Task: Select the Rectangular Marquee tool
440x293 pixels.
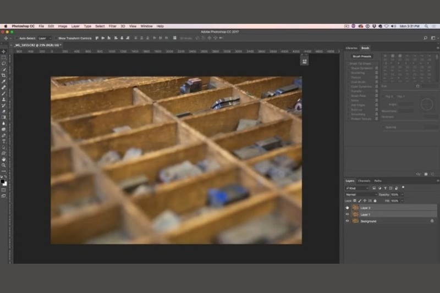Action: coord(4,58)
